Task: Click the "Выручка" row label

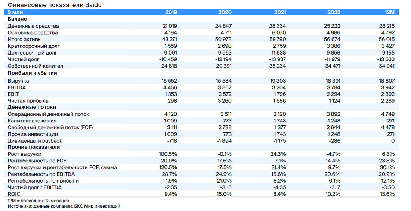Action: [18, 81]
